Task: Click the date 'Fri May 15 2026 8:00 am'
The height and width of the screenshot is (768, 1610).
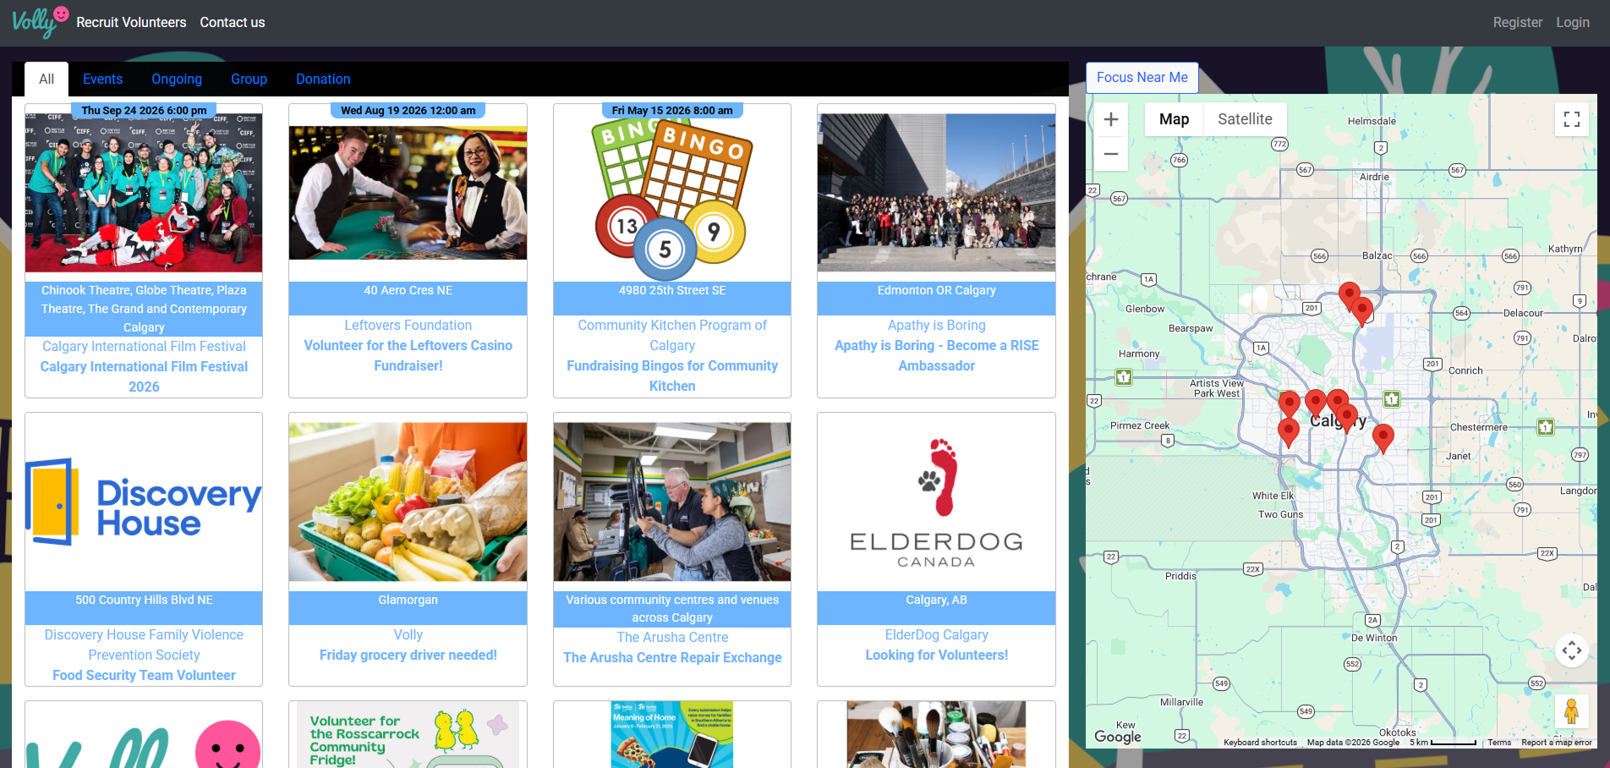Action: [672, 110]
